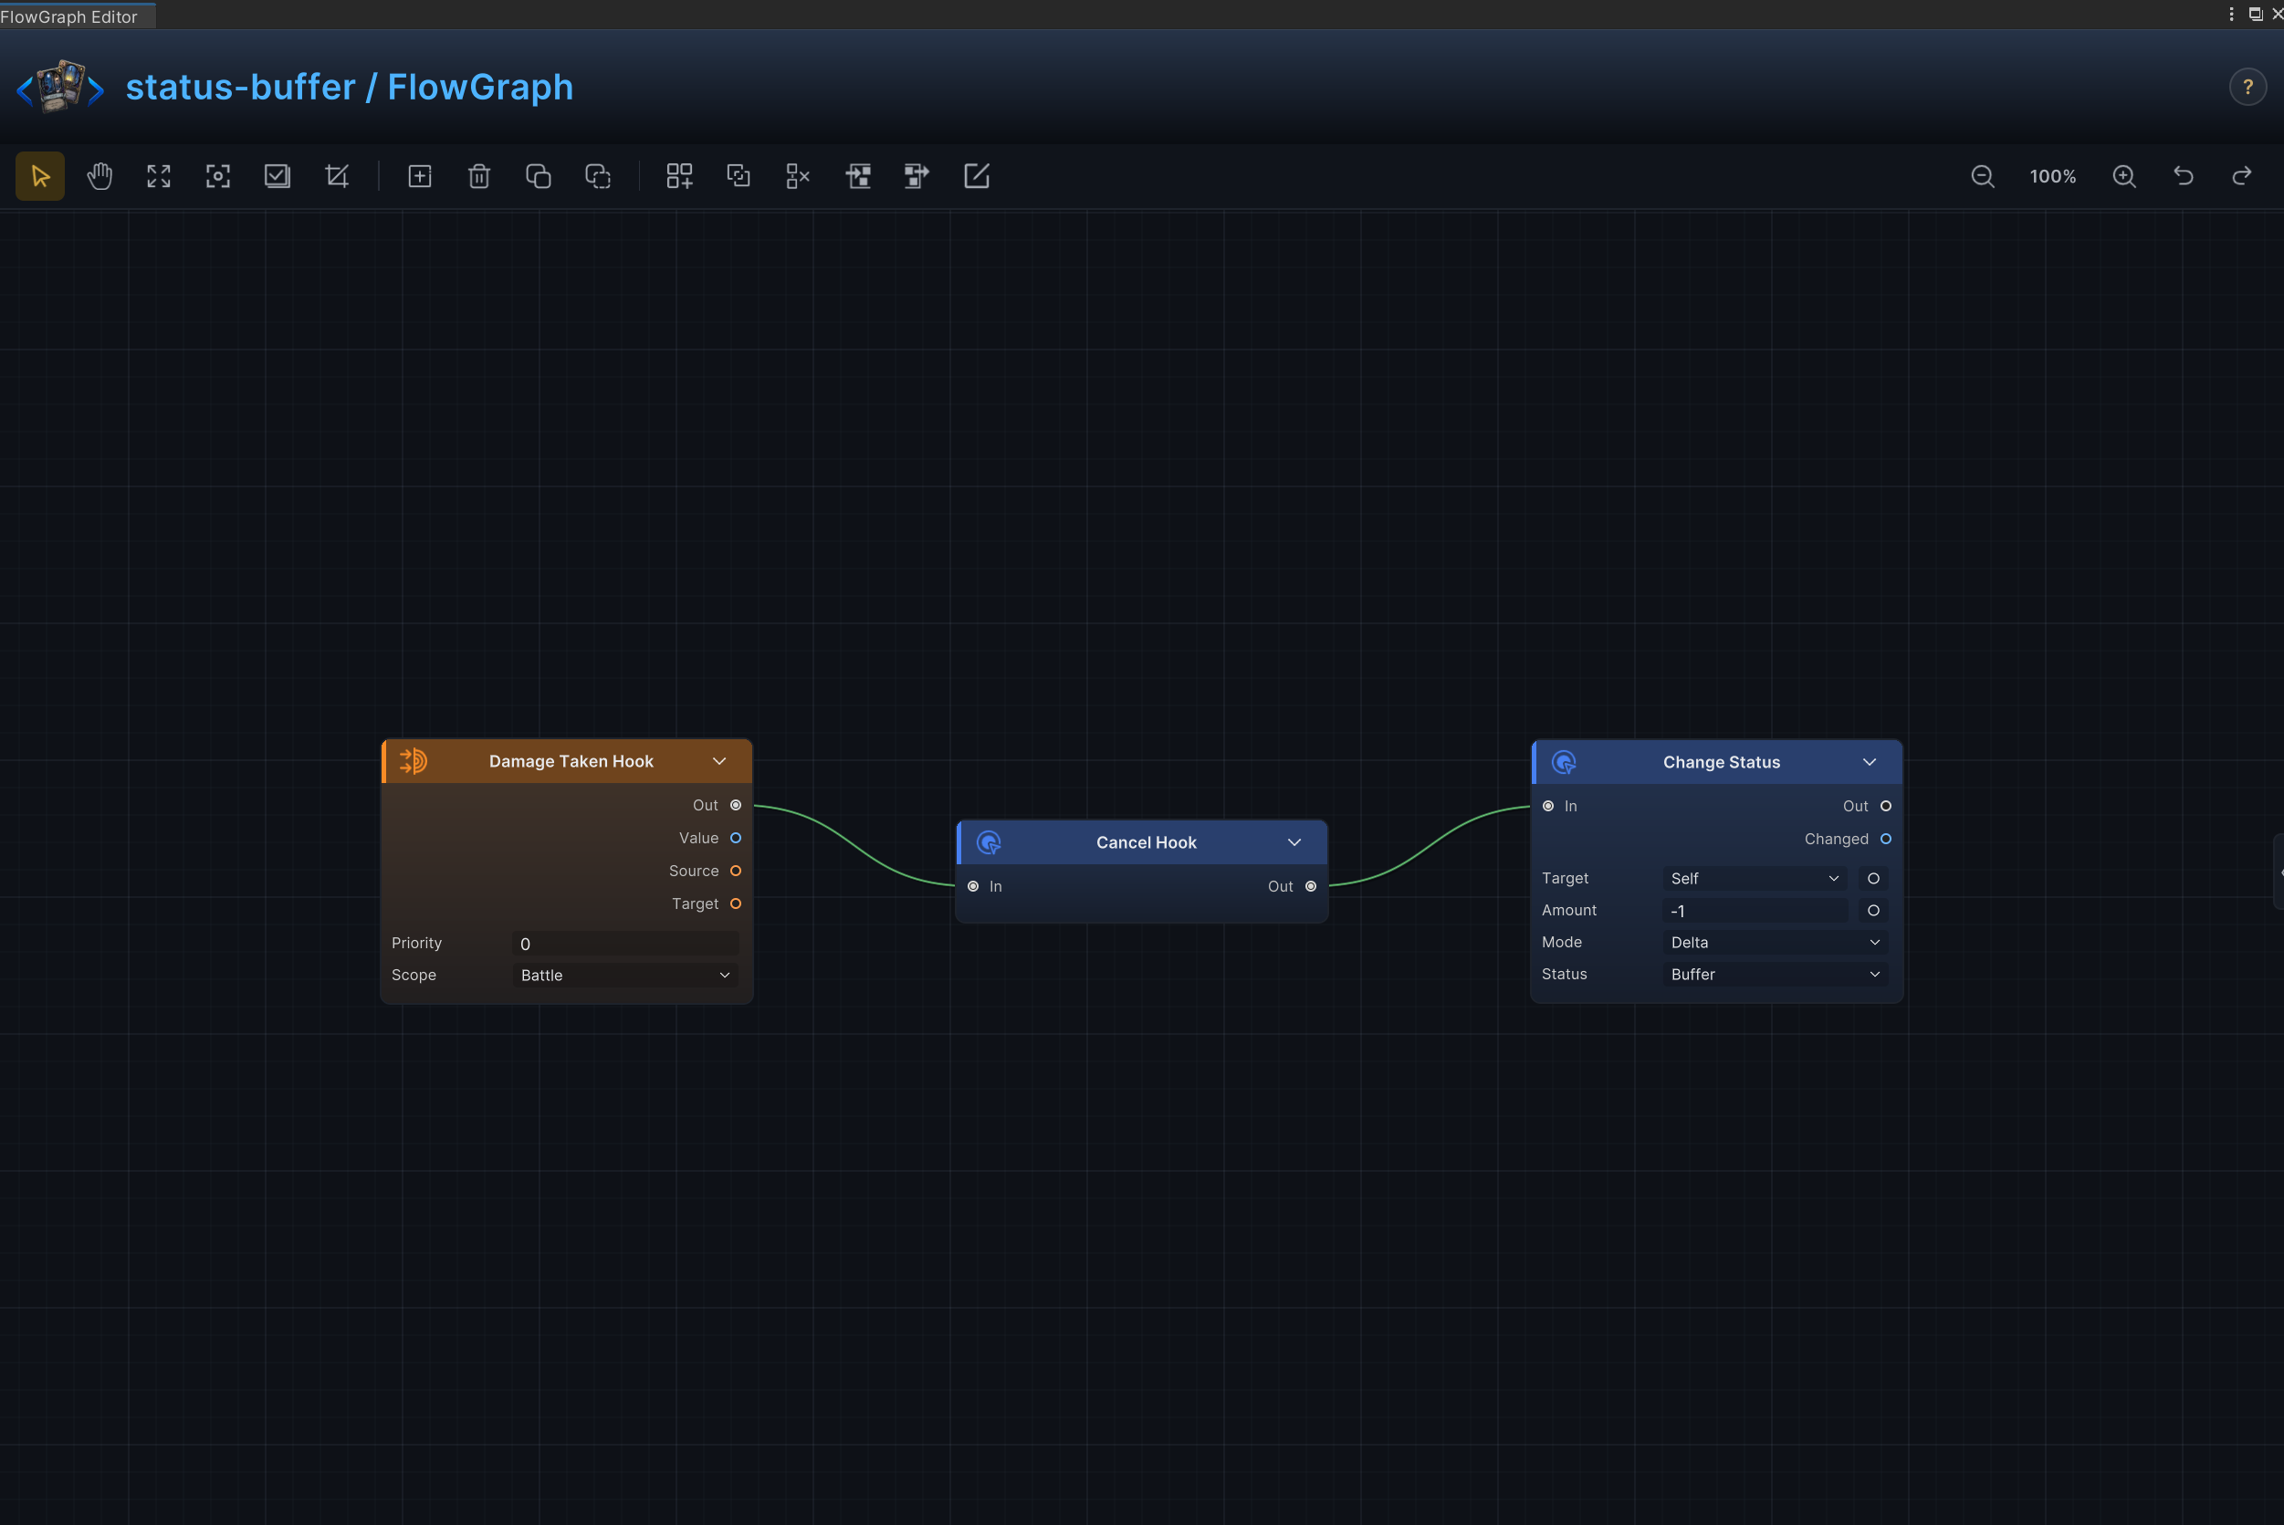The image size is (2284, 1525).
Task: Click the zoom in magnifier
Action: click(2124, 176)
